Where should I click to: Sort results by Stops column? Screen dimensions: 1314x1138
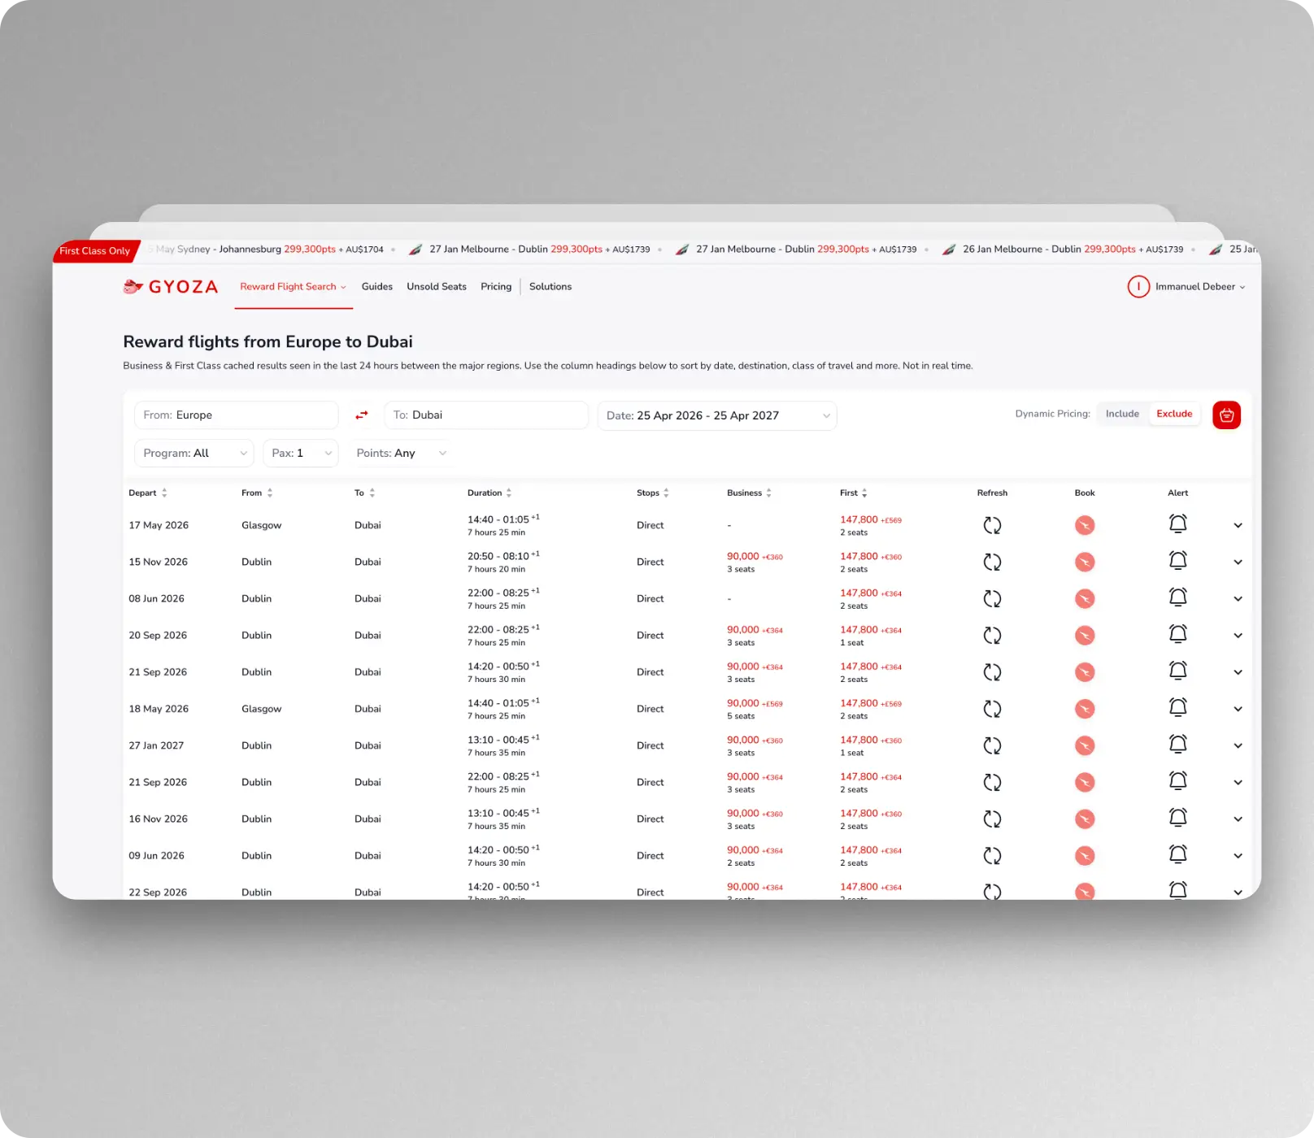[x=653, y=493]
